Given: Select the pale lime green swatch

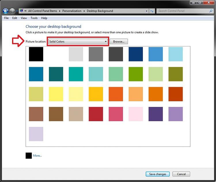Looking at the screenshot, I should point(156,74).
